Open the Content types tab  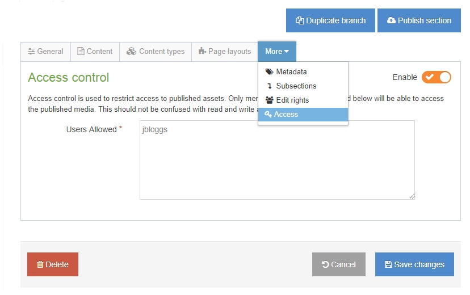point(156,52)
